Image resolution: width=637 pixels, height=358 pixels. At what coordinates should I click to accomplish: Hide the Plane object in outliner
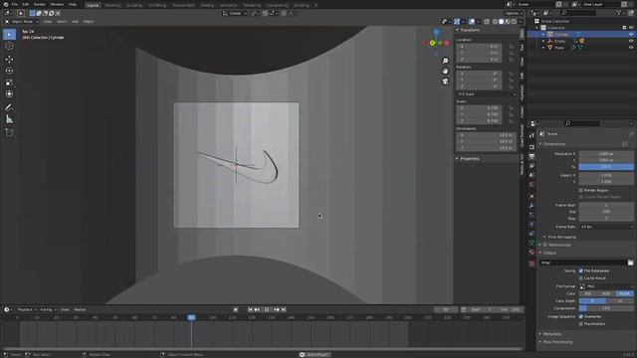(631, 48)
